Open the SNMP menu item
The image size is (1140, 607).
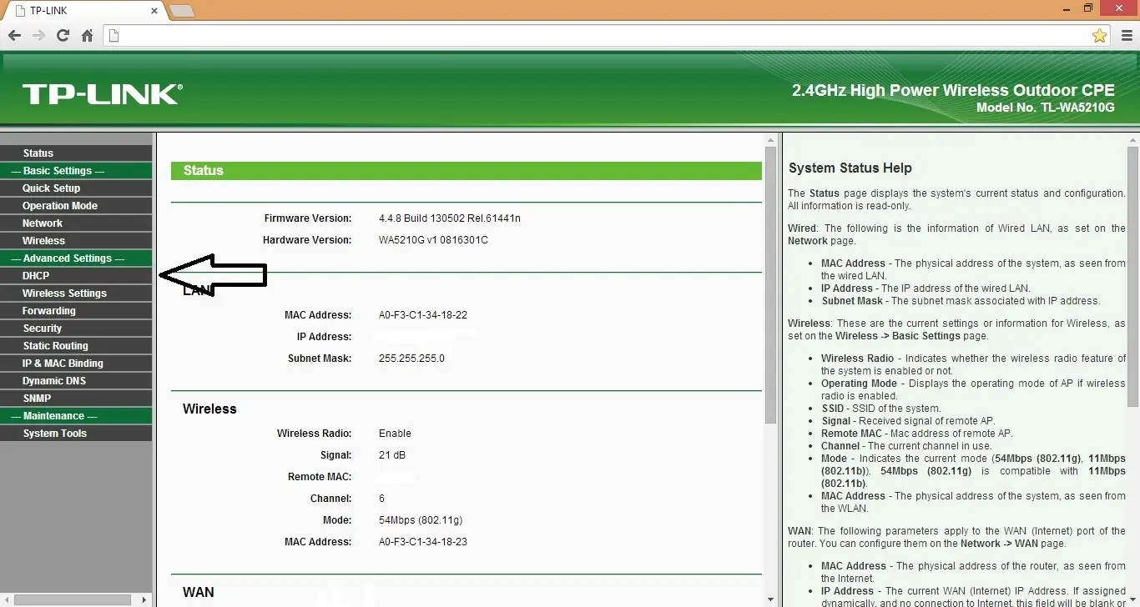tap(76, 399)
